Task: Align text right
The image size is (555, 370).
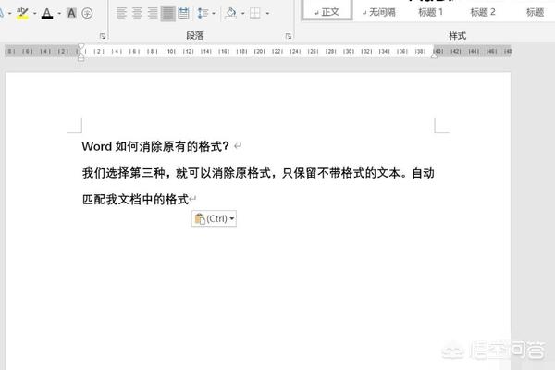Action: coord(153,13)
